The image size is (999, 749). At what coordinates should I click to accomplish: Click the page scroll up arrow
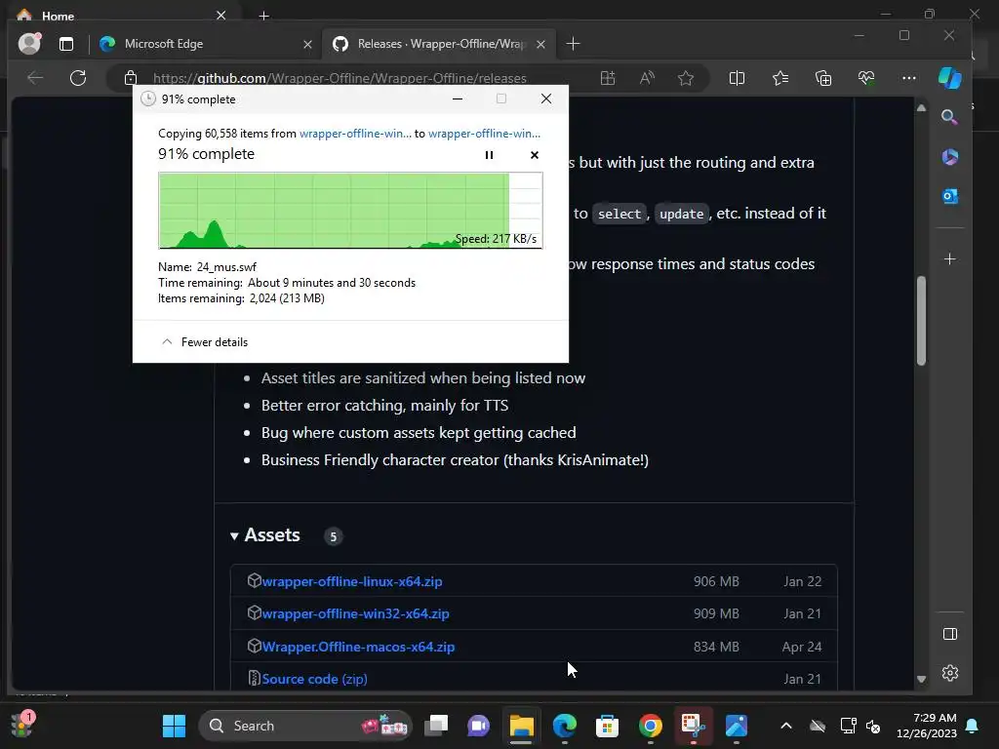pos(921,107)
